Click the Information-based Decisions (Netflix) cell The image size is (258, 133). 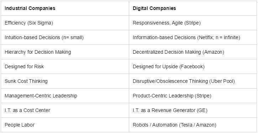193,37
